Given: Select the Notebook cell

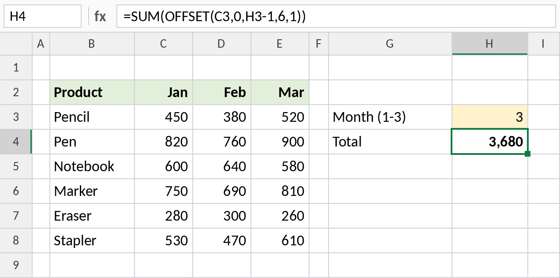Looking at the screenshot, I should click(x=92, y=166).
